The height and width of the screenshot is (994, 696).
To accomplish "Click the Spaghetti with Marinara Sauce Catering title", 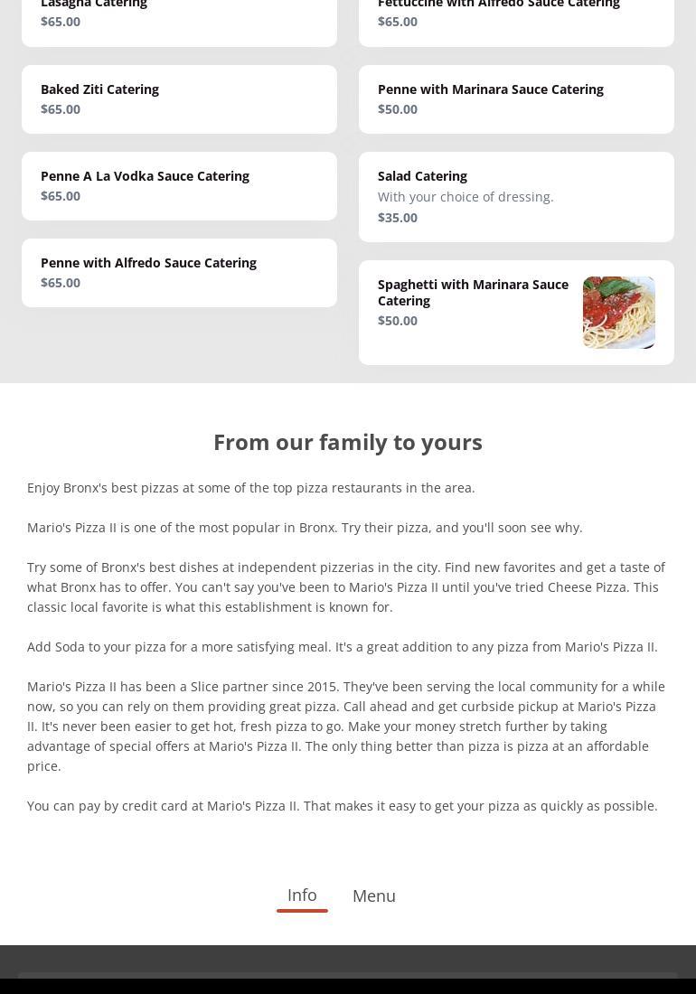I will click(473, 292).
